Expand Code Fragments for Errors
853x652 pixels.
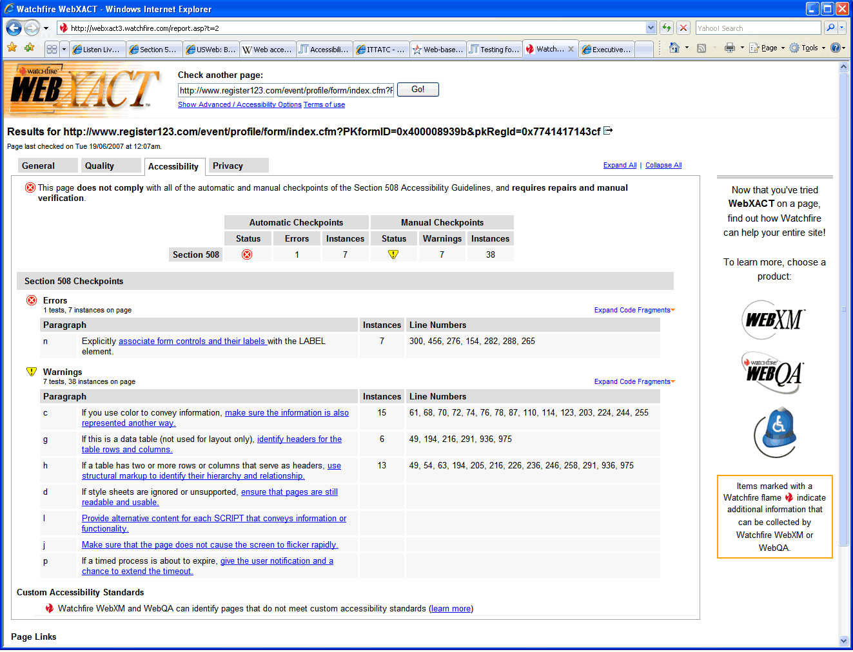[x=634, y=310]
